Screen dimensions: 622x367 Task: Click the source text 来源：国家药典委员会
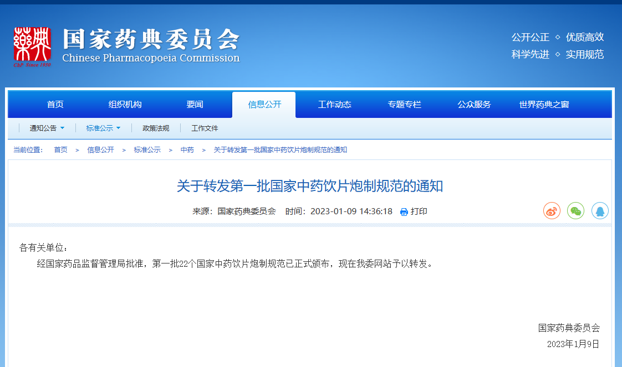(234, 211)
